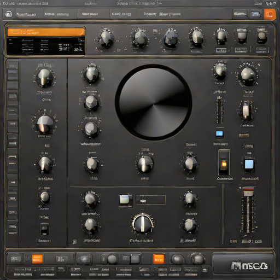Click the orange icon button in the top toolbar

[x=270, y=14]
